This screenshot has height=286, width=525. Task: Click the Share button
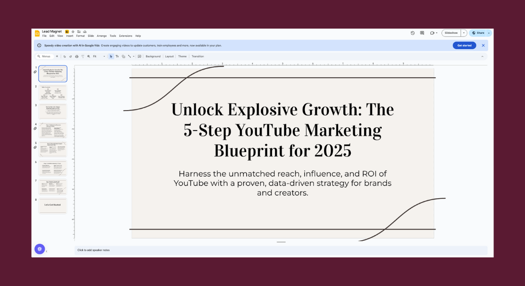click(478, 33)
